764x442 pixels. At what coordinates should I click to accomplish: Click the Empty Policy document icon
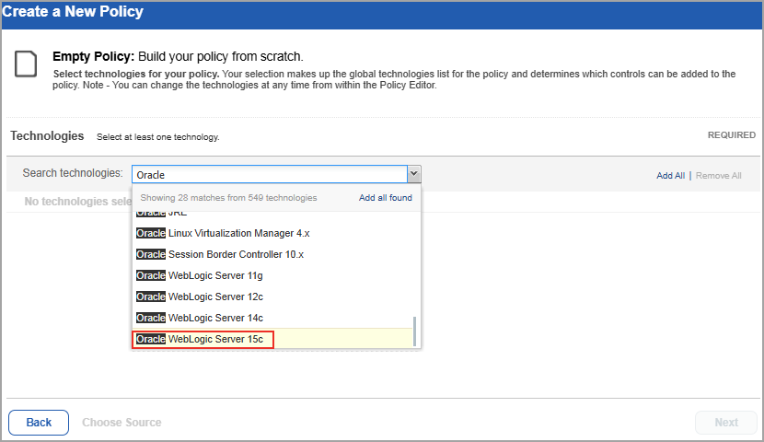(x=26, y=64)
